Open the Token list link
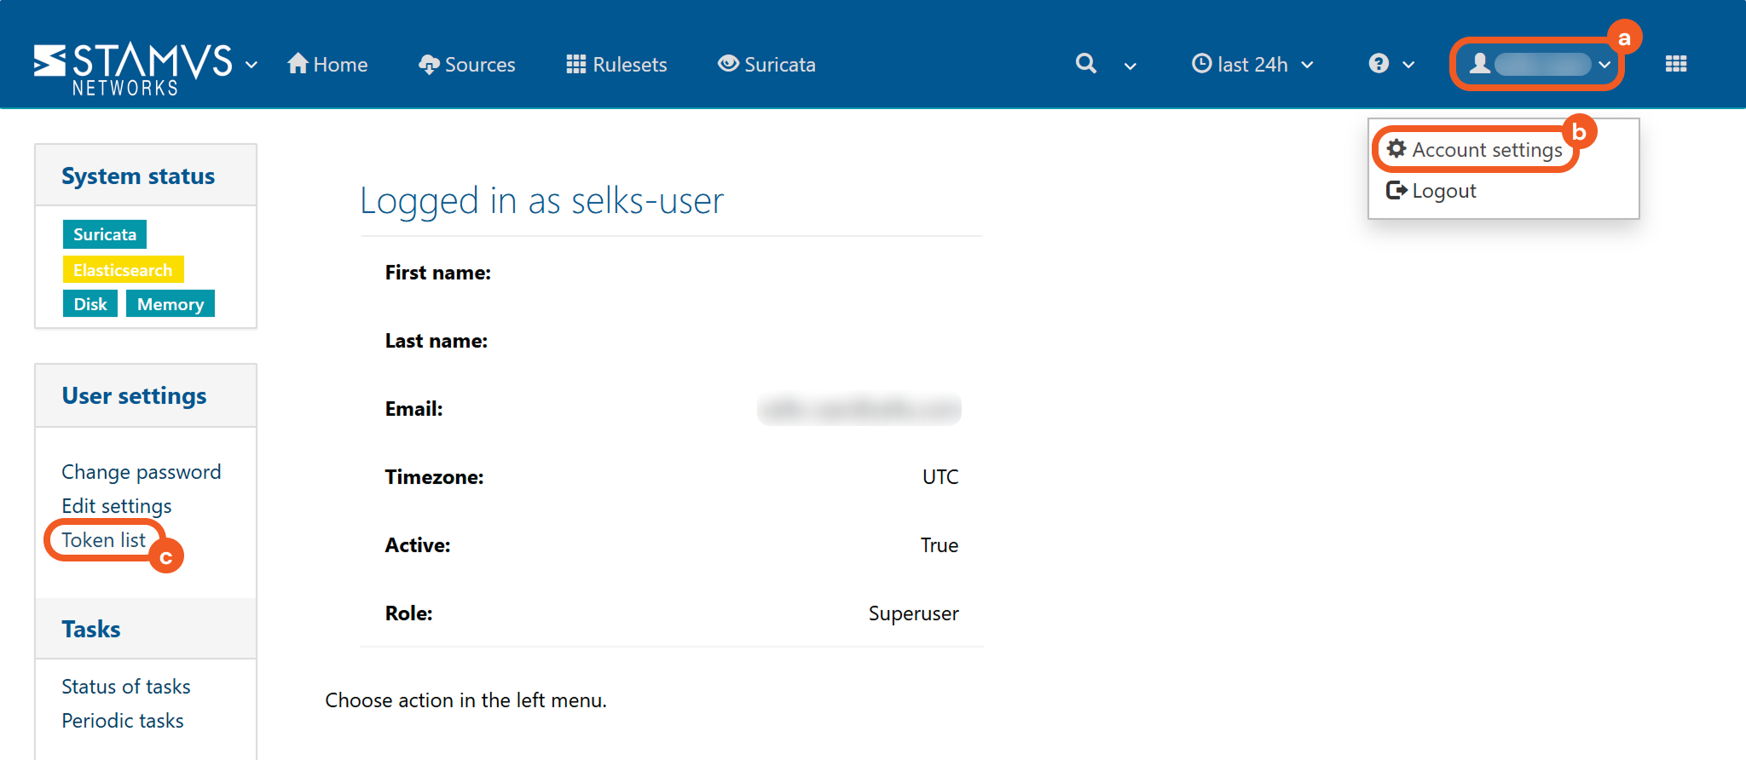1746x760 pixels. tap(103, 540)
